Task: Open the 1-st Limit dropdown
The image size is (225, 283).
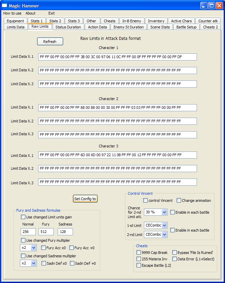Action: coord(156,225)
